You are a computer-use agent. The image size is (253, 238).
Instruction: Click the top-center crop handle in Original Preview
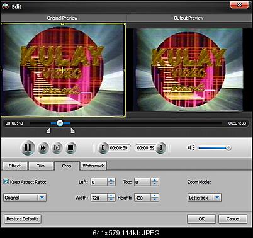coord(62,24)
